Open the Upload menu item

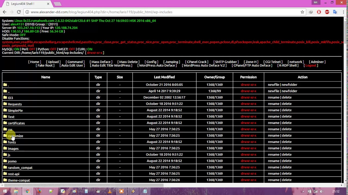point(53,62)
